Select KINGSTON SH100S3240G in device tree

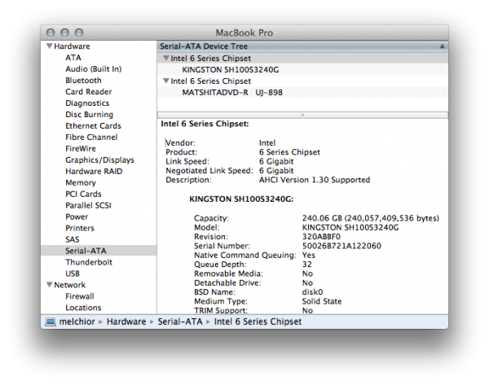(x=231, y=70)
